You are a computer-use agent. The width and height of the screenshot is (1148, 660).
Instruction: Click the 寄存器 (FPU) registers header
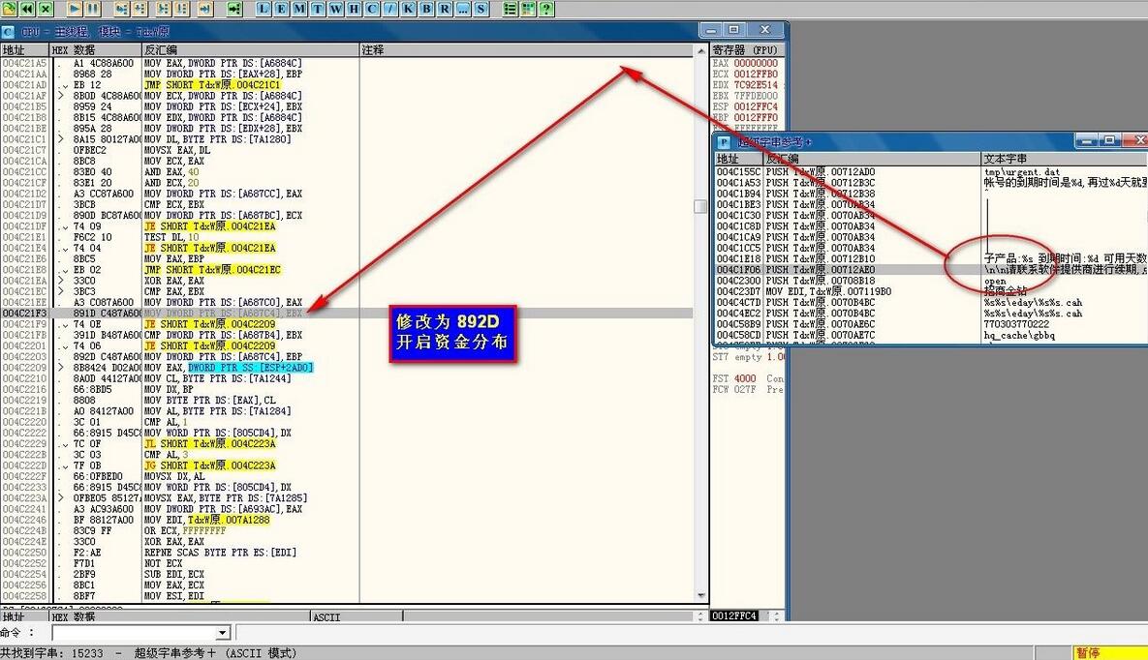click(x=745, y=49)
